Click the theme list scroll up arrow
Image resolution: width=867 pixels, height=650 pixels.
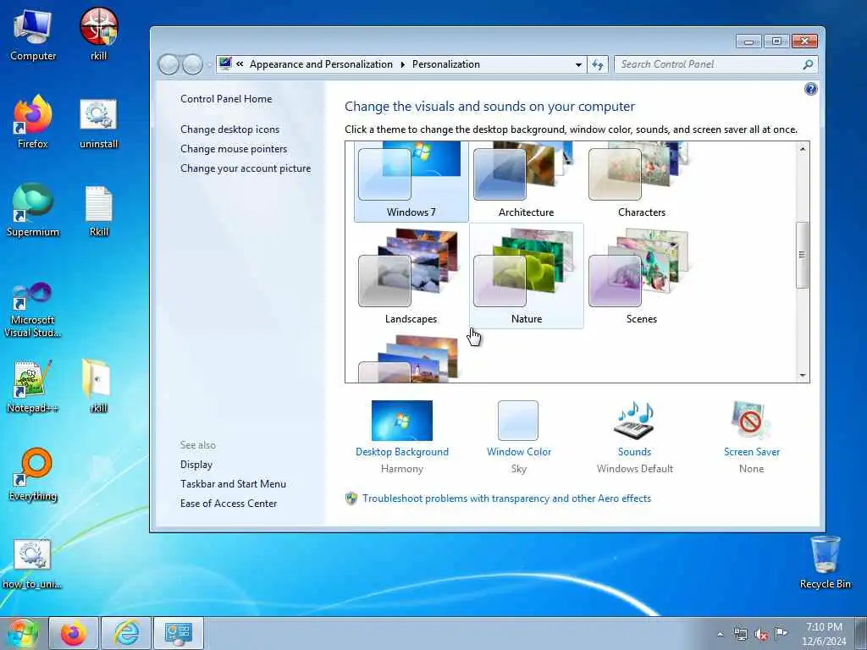(803, 149)
